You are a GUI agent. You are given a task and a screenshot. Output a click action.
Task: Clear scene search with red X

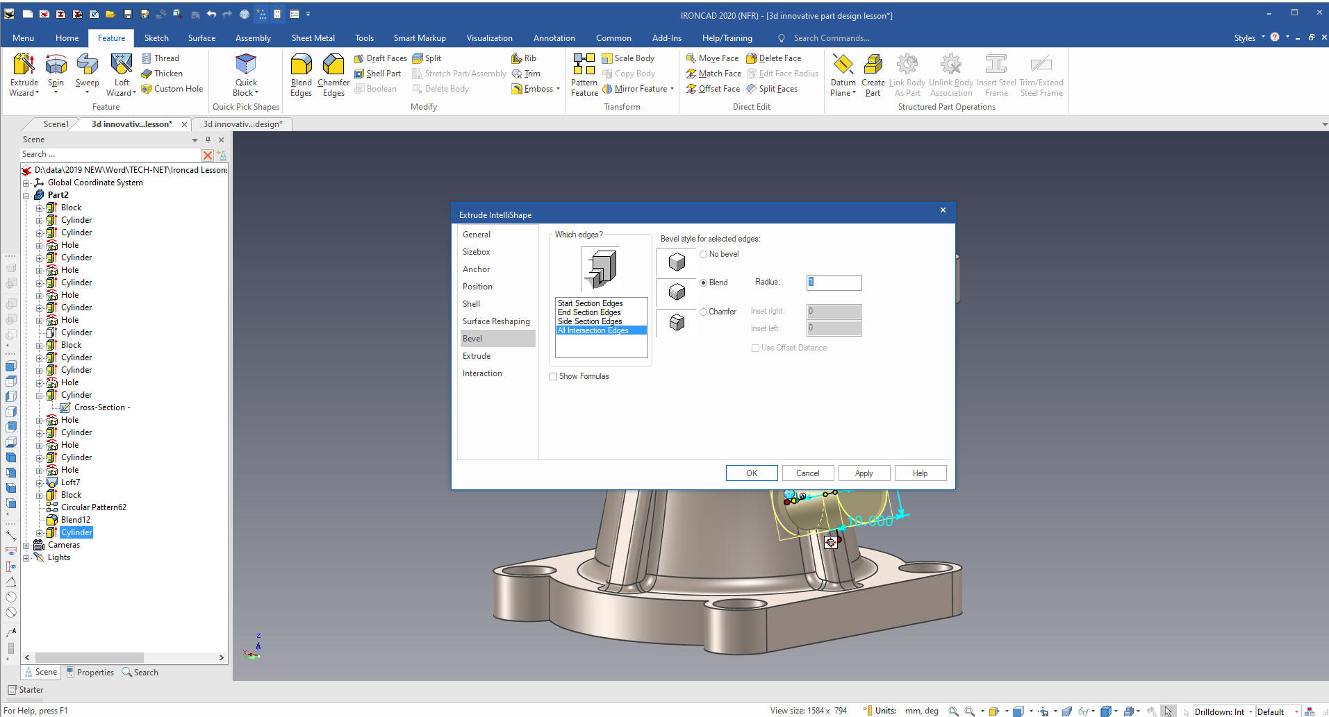point(208,155)
